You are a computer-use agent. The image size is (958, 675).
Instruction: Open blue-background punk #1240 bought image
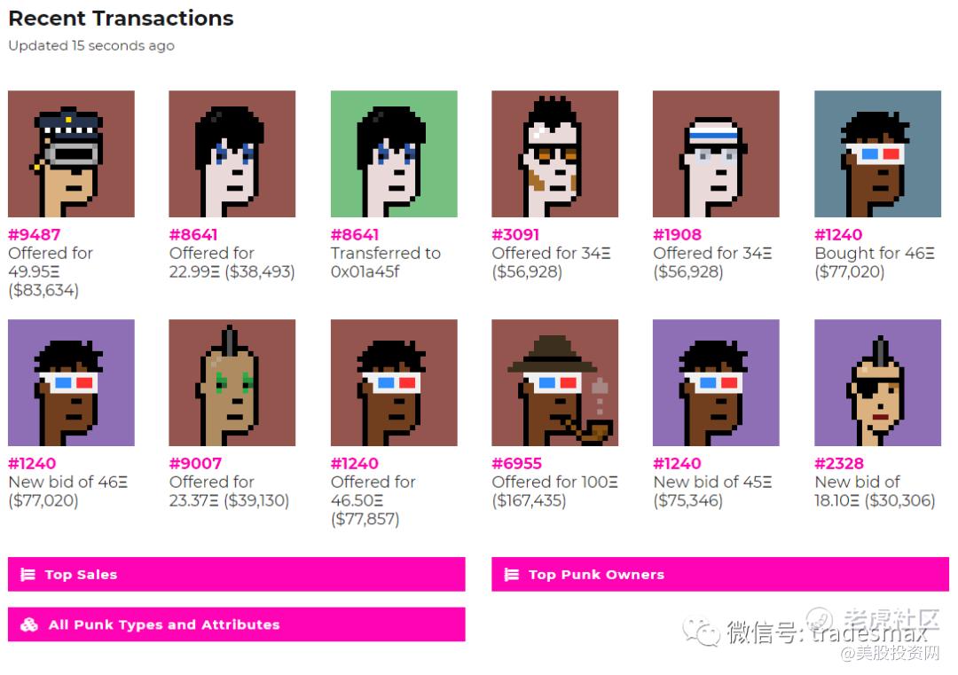pyautogui.click(x=878, y=154)
